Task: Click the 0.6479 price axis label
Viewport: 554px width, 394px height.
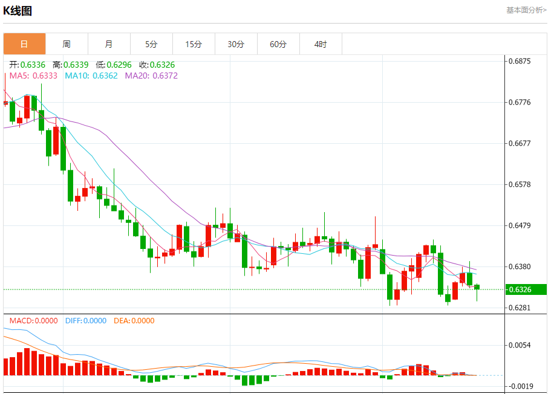Action: click(520, 225)
